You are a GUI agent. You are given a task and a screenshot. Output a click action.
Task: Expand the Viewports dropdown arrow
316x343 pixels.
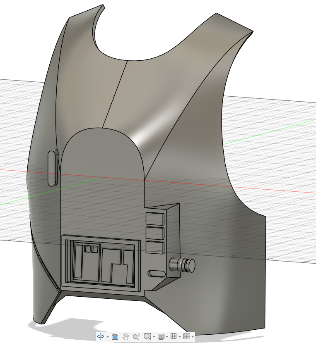(193, 337)
